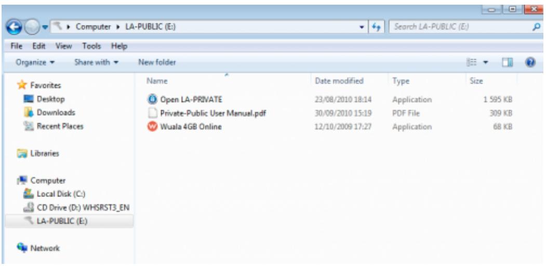Select LA-PUBLIC (E:) in navigation pane
546x266 pixels.
62,221
